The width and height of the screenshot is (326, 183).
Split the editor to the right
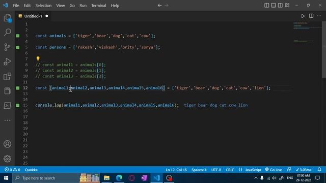(x=311, y=16)
